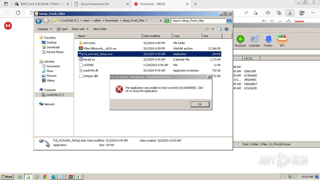Click the WinRAR SFX icon
Screen dimensions: 320x180
coord(282,41)
